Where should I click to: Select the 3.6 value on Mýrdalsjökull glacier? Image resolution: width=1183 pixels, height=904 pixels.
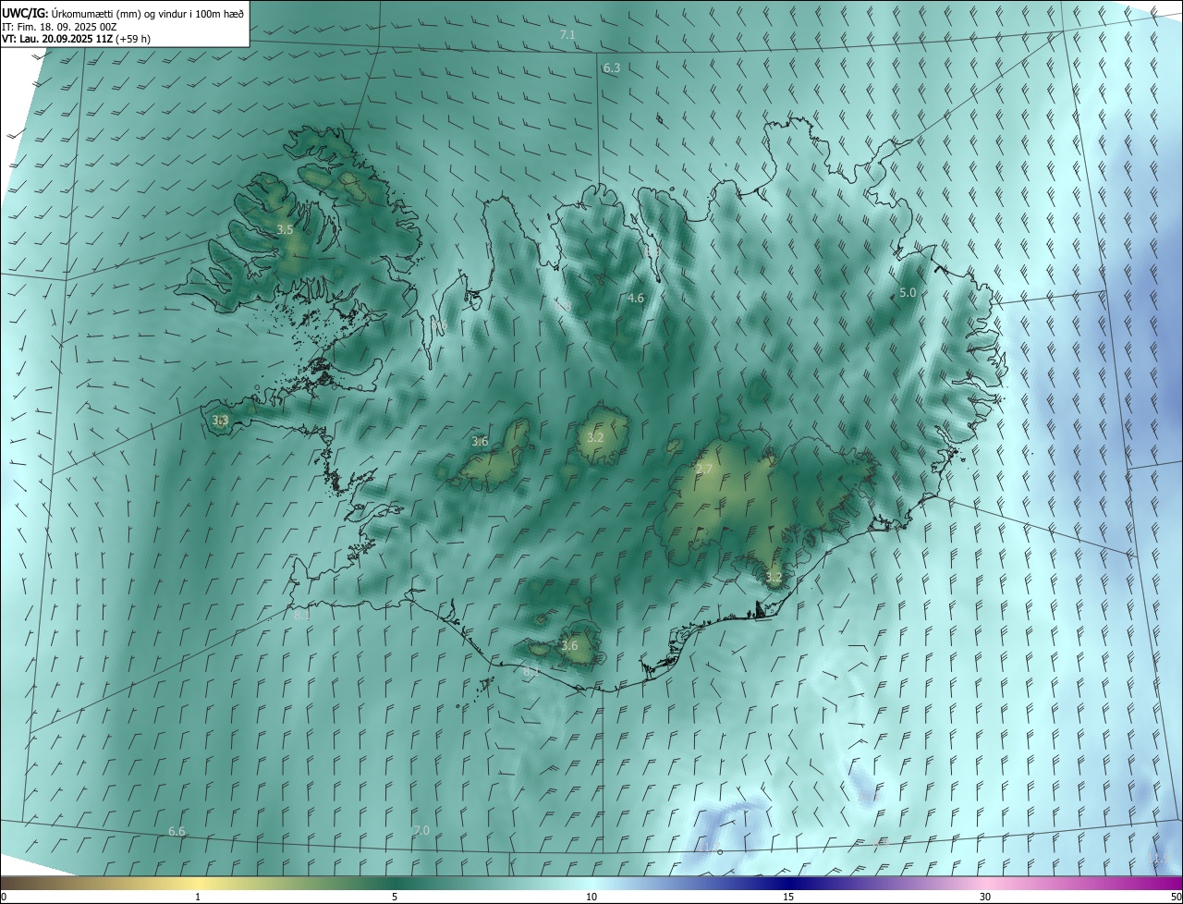pos(569,646)
